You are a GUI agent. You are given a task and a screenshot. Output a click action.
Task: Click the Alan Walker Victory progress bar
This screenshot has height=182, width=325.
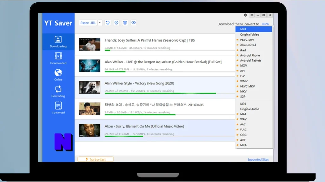[170, 93]
